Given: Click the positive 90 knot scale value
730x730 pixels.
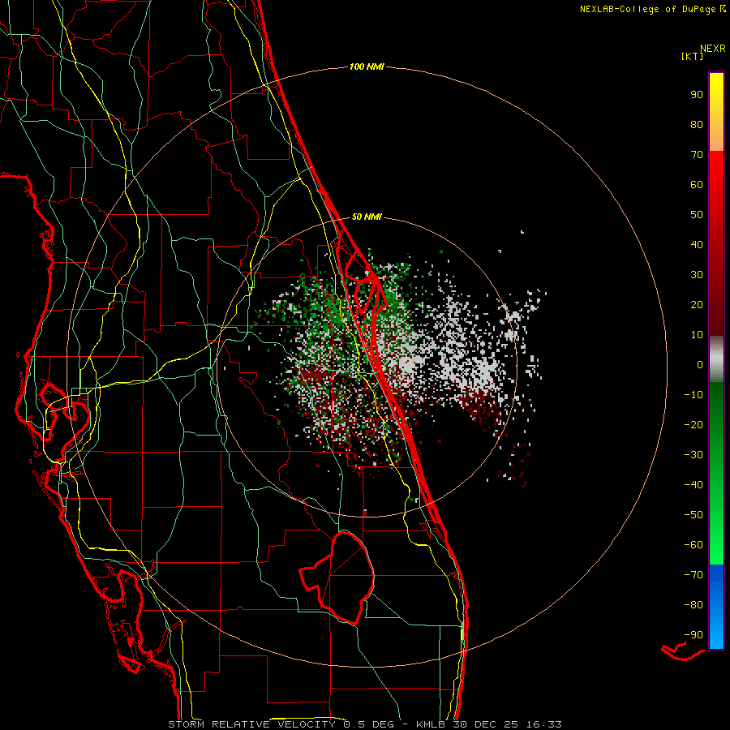Looking at the screenshot, I should click(697, 95).
